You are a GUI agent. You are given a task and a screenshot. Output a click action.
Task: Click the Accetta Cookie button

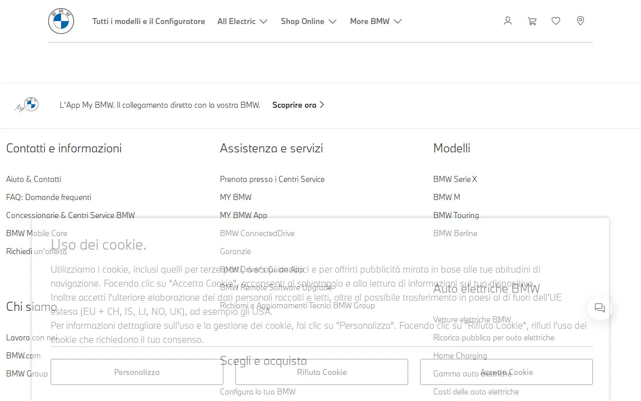click(506, 372)
